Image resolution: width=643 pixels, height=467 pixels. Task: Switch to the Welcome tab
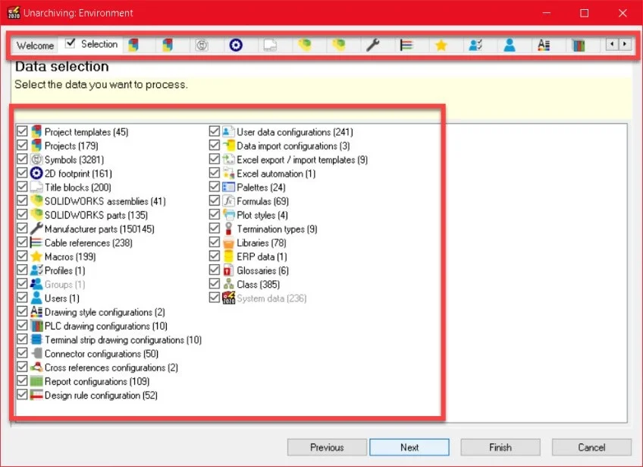point(35,46)
